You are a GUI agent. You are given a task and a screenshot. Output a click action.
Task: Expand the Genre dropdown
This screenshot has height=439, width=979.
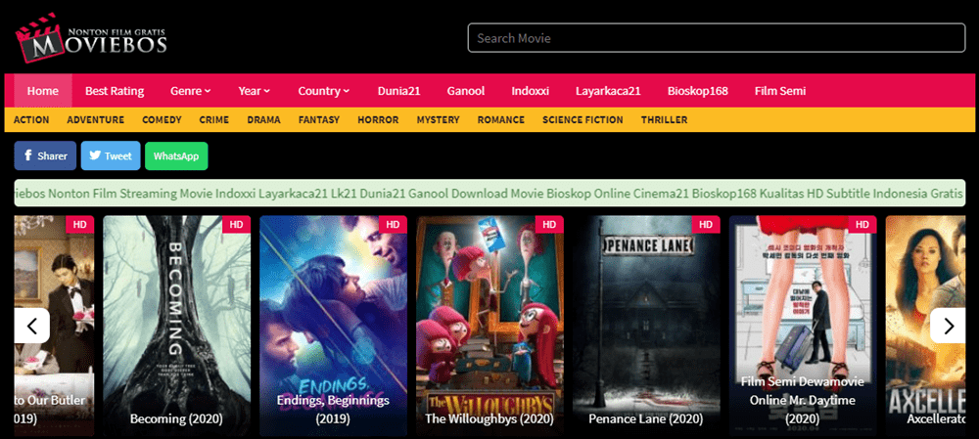(x=191, y=90)
